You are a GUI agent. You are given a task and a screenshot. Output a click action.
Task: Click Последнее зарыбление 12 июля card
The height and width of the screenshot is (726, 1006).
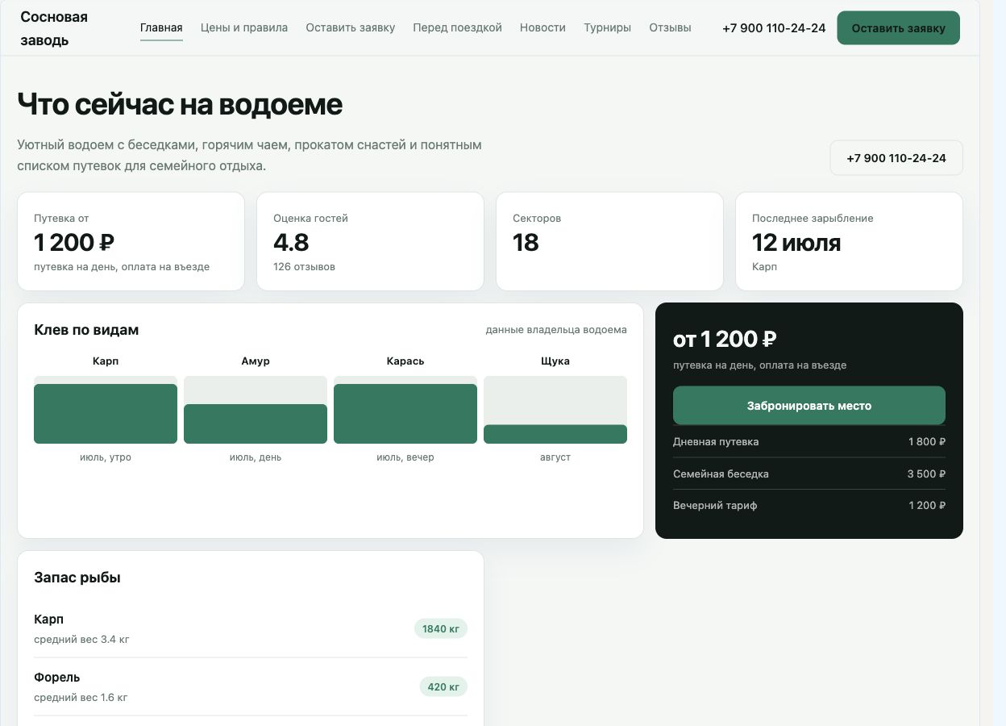click(849, 241)
